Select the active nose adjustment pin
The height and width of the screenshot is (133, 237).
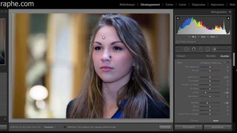point(110,57)
